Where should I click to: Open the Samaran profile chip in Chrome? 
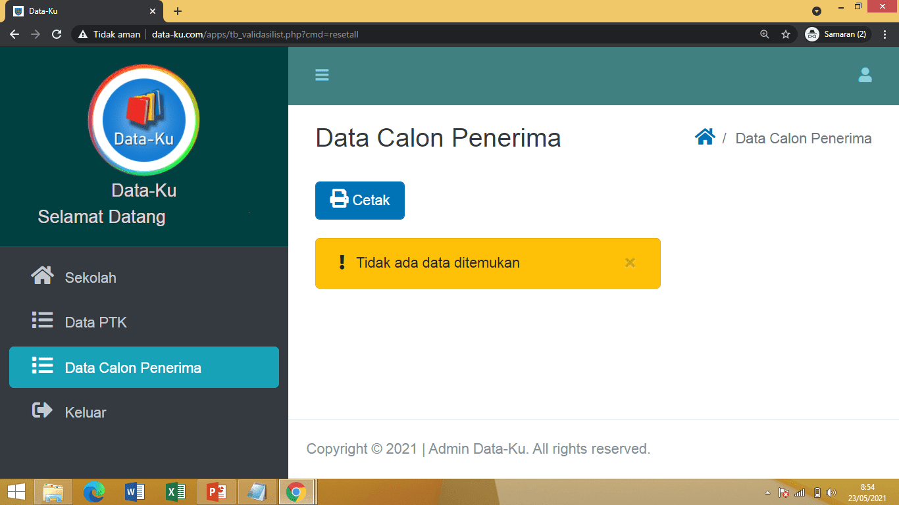pyautogui.click(x=836, y=34)
